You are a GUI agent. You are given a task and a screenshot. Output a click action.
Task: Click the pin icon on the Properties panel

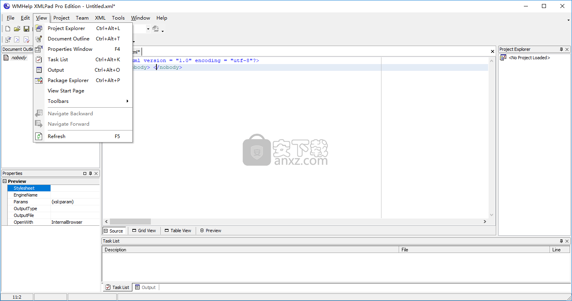90,173
